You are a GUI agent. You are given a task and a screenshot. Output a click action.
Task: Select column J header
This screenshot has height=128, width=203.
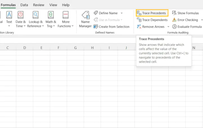(x=126, y=48)
